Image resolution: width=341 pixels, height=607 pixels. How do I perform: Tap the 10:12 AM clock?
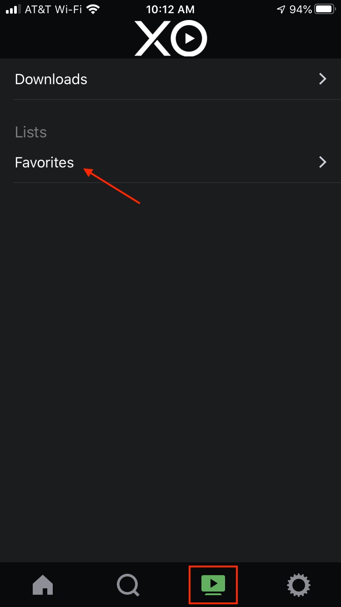[x=170, y=9]
